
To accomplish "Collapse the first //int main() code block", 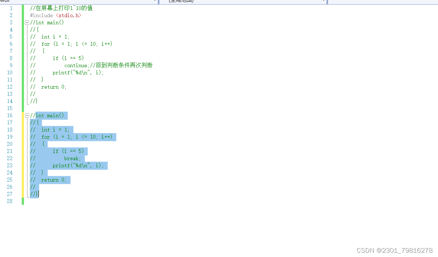I will pos(27,22).
